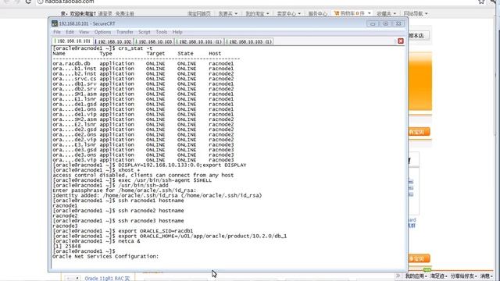Expand the 卖家中心 dropdown on the Taobao bar
500x281 pixels.
(x=288, y=14)
